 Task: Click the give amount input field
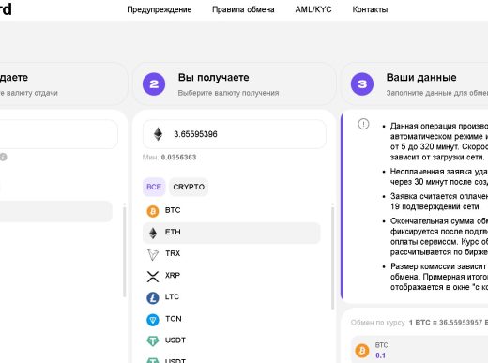pos(59,134)
